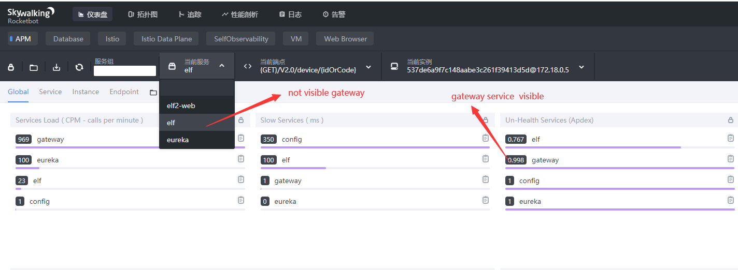The image size is (738, 270).
Task: Switch to the VM dashboard
Action: point(296,39)
